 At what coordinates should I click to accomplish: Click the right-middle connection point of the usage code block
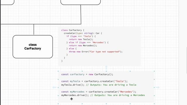(154, 87)
